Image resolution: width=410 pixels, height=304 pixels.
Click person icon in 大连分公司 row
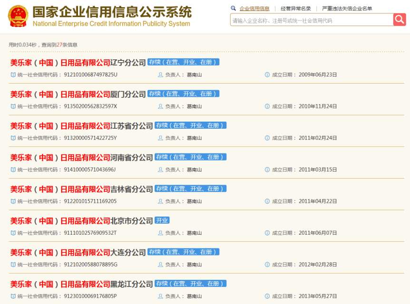tap(160, 265)
